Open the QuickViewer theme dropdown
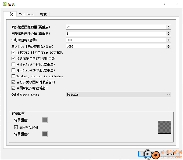Screen dimensions: 183x160 click(118, 94)
